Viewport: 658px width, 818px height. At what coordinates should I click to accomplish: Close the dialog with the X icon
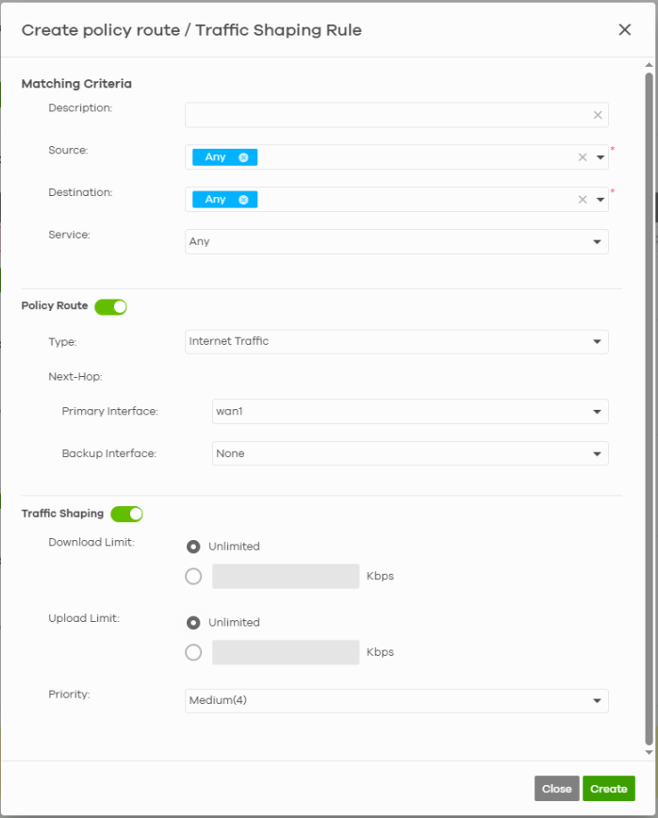[x=624, y=30]
